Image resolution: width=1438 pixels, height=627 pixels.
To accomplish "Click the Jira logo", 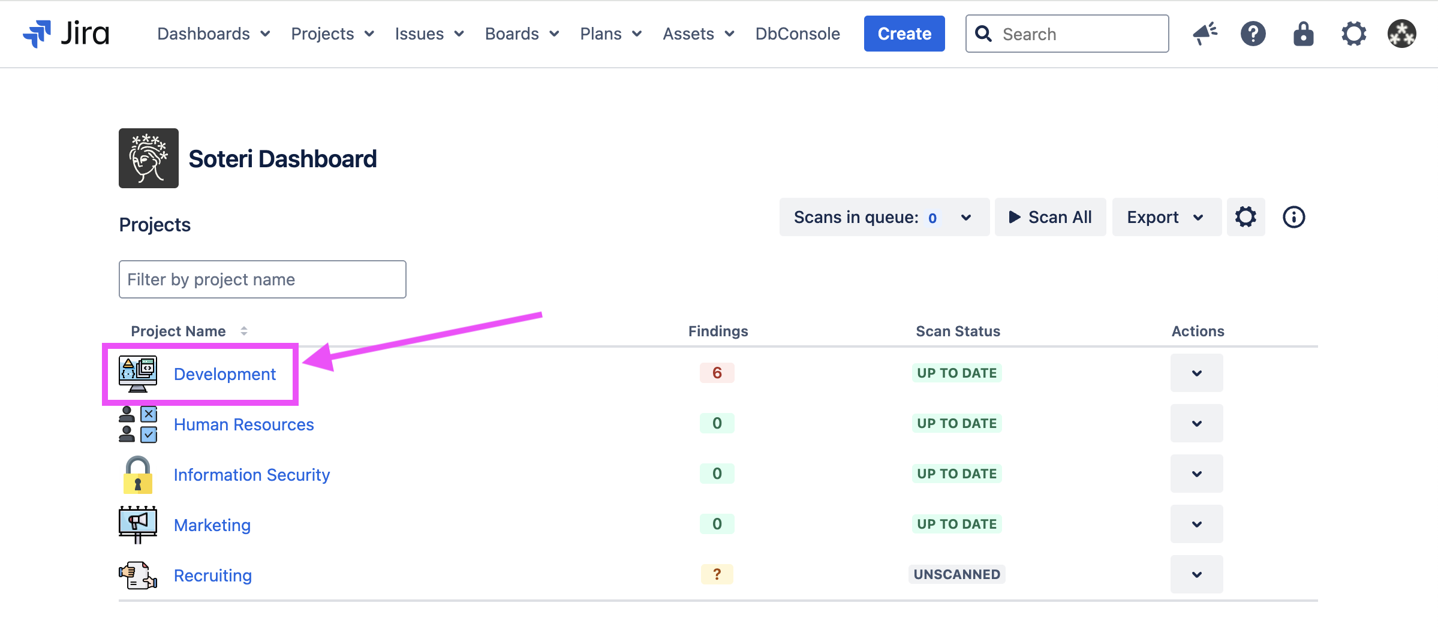I will click(66, 34).
